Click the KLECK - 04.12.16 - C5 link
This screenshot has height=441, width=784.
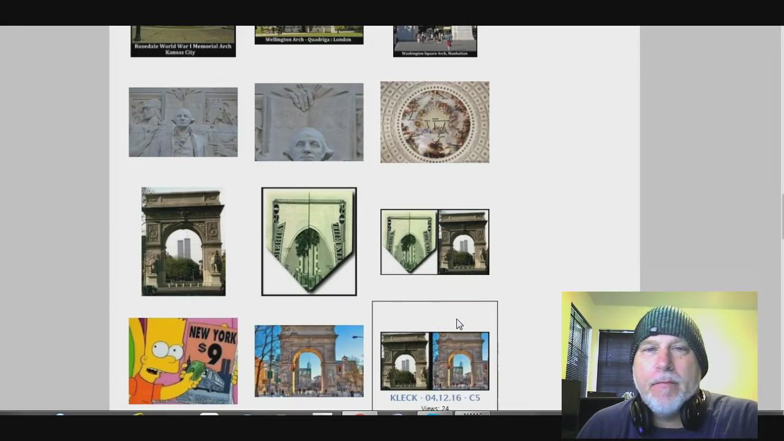tap(435, 398)
